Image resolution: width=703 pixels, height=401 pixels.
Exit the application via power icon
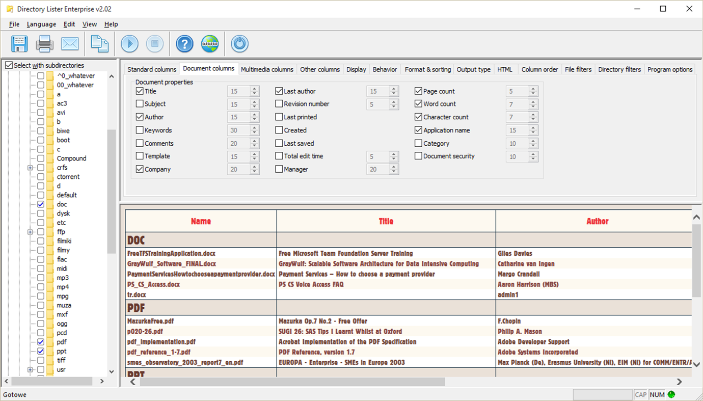[239, 44]
